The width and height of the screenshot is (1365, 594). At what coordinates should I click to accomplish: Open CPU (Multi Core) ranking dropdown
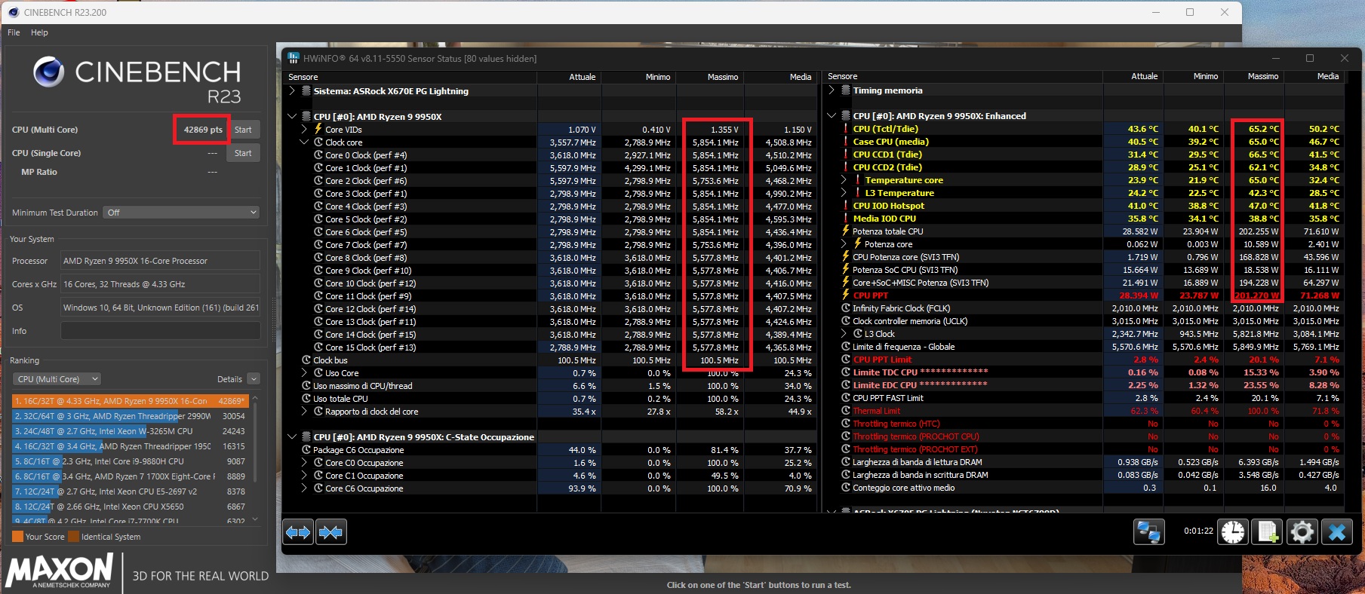[x=57, y=379]
